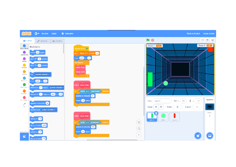Image resolution: width=236 pixels, height=167 pixels.
Task: Click the Scratch logo
Action: (x=26, y=33)
